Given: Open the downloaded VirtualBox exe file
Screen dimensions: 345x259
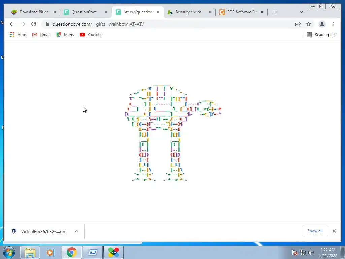Looking at the screenshot, I should (x=40, y=231).
